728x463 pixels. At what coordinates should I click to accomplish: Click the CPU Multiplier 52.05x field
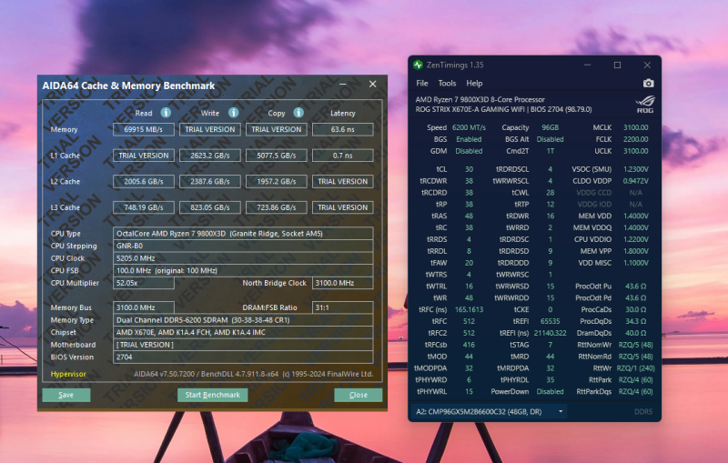(x=144, y=283)
